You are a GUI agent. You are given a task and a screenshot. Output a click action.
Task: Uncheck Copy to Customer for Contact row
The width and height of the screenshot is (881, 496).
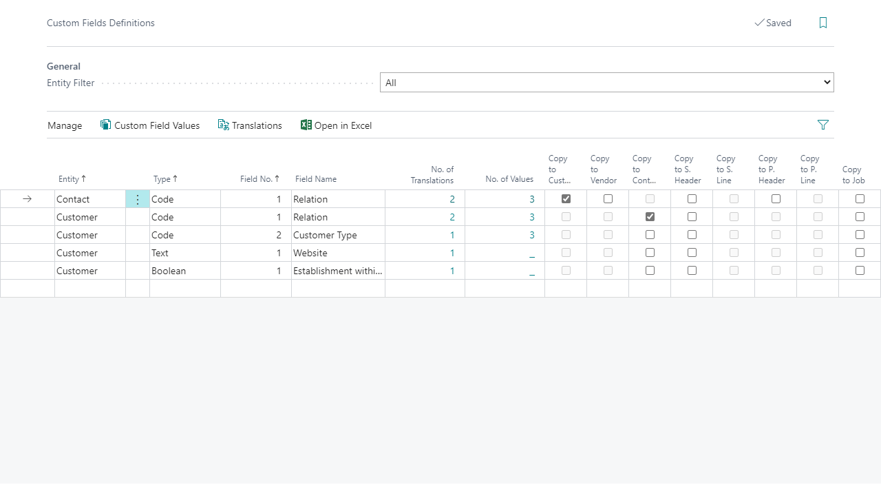566,199
